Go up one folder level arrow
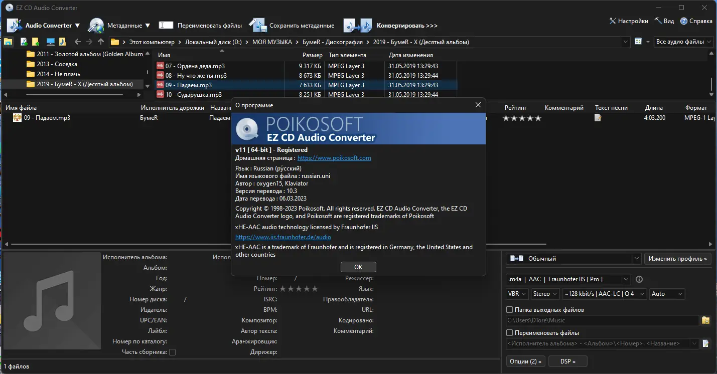 tap(101, 42)
